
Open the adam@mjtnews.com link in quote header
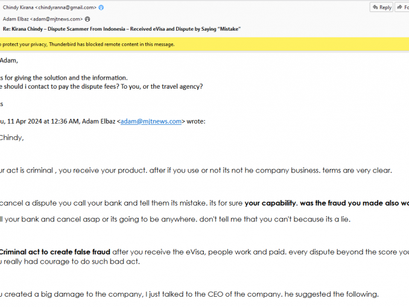151,121
